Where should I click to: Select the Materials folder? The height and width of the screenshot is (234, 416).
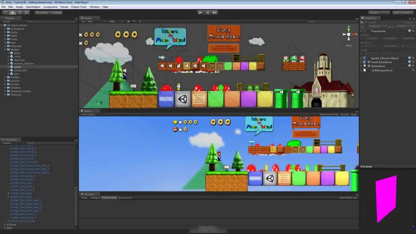pyautogui.click(x=16, y=46)
